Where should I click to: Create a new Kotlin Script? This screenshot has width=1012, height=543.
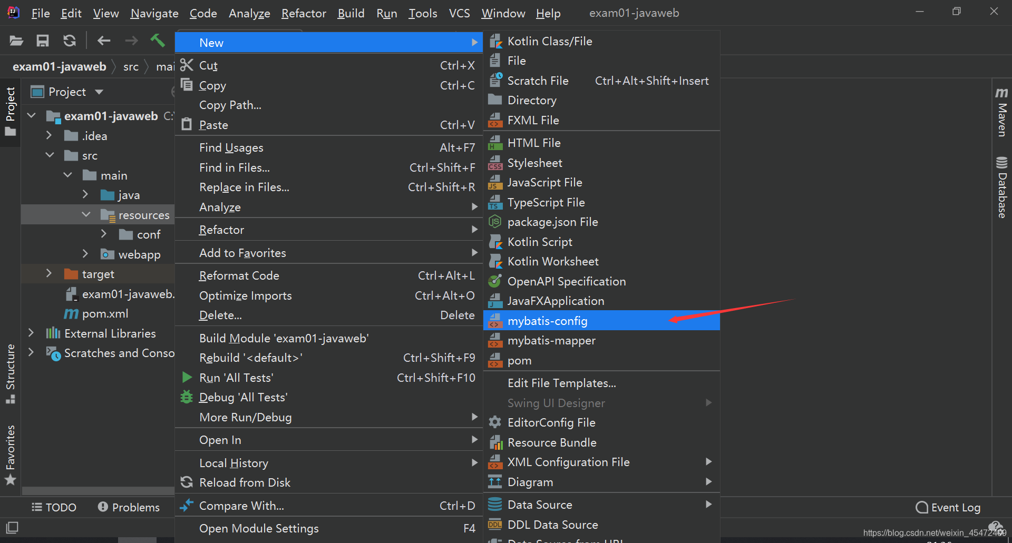pyautogui.click(x=601, y=242)
